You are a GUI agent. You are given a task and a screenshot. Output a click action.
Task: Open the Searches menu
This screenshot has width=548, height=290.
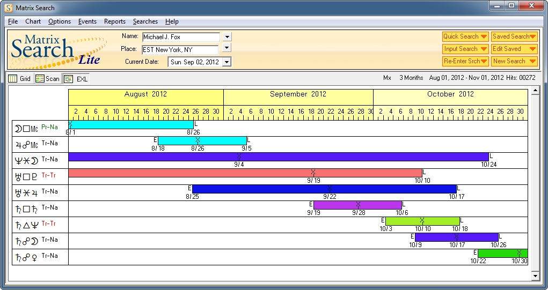pyautogui.click(x=145, y=21)
